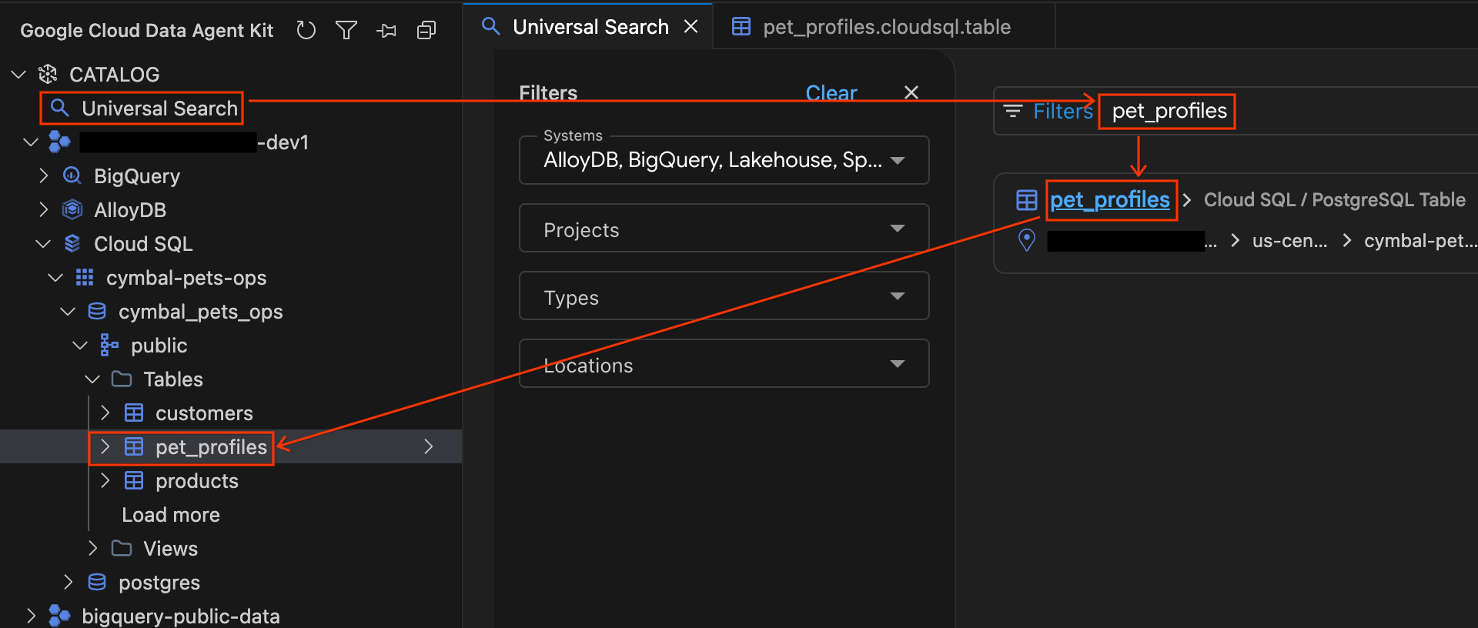Click the filter funnel icon in sidebar header
This screenshot has width=1478, height=628.
(346, 30)
